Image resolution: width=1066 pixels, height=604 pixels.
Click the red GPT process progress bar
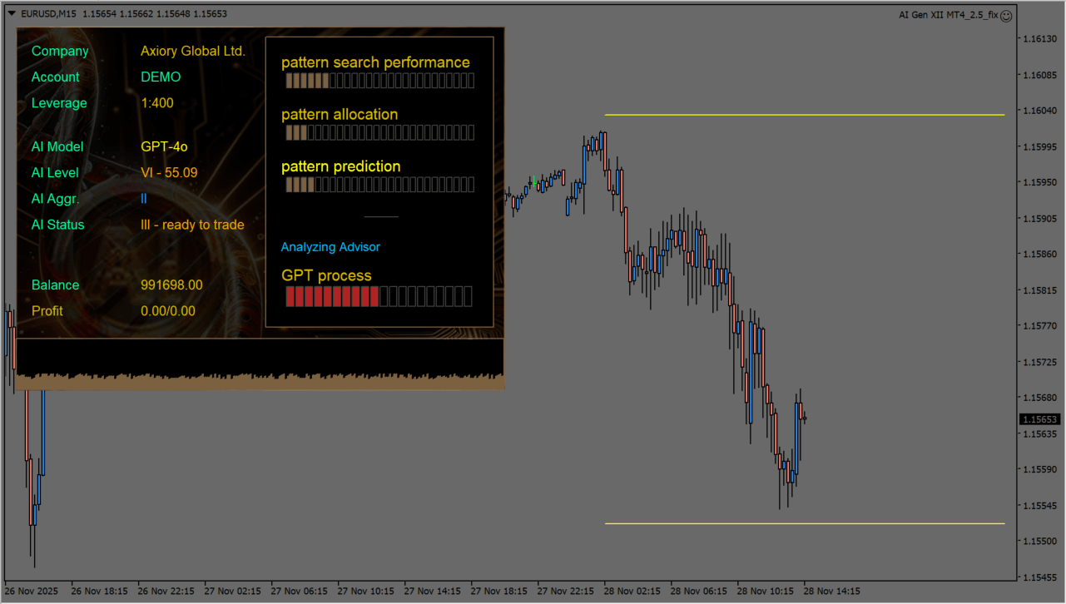[379, 296]
